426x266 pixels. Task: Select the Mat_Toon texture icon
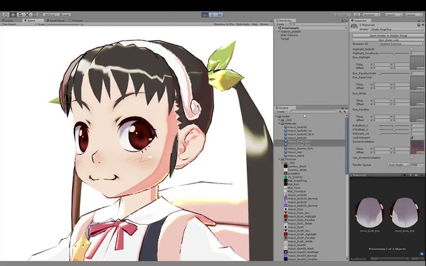286,188
